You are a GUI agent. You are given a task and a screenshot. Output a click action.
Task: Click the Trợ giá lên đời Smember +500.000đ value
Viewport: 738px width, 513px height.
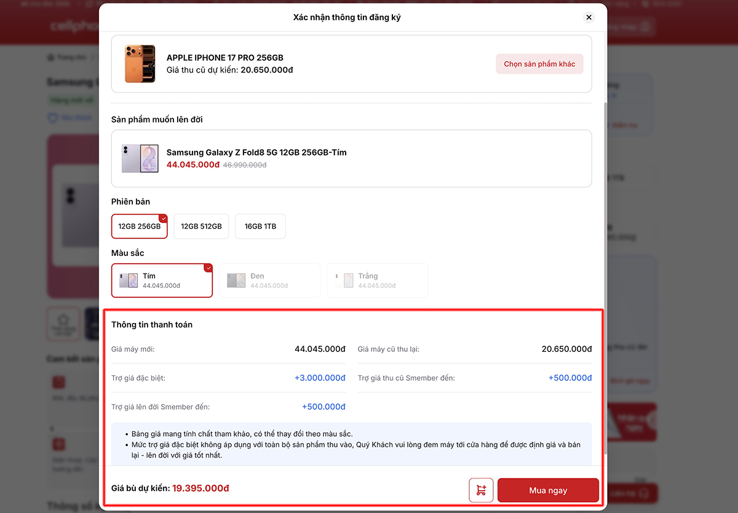coord(323,407)
